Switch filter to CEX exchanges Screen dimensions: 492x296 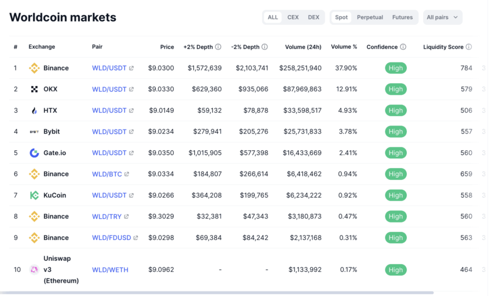click(293, 17)
